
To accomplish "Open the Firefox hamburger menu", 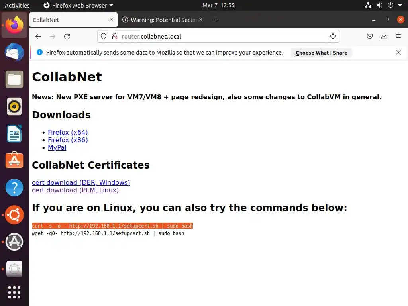I will pos(398,36).
